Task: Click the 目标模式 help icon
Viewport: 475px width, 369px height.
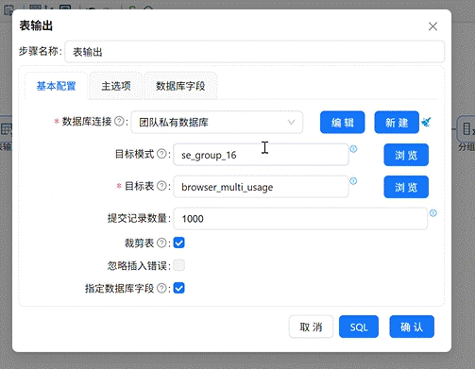Action: coord(161,154)
